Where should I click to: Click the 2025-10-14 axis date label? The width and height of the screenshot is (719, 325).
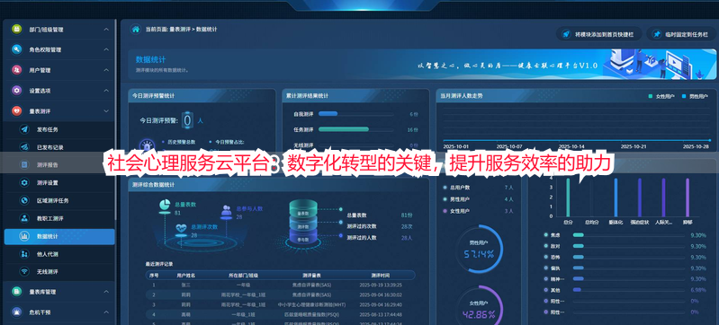coord(571,146)
